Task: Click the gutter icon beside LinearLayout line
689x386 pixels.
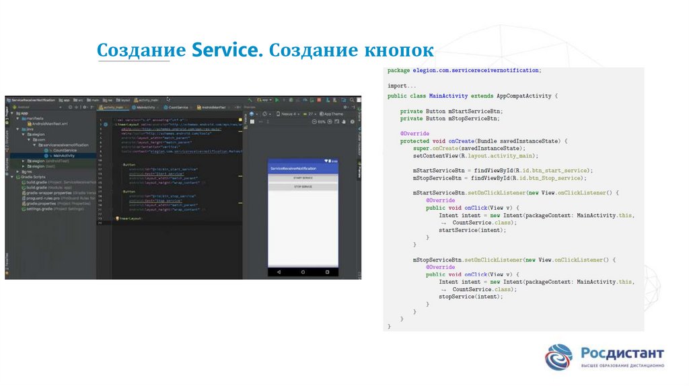Action: (106, 124)
